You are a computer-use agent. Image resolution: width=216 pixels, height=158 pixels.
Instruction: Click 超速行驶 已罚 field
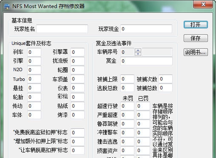pyautogui.click(x=143, y=106)
